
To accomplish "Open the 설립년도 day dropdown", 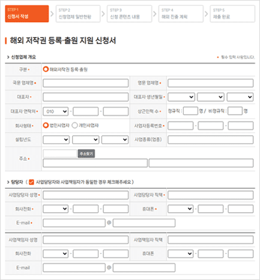I will pyautogui.click(x=115, y=139).
